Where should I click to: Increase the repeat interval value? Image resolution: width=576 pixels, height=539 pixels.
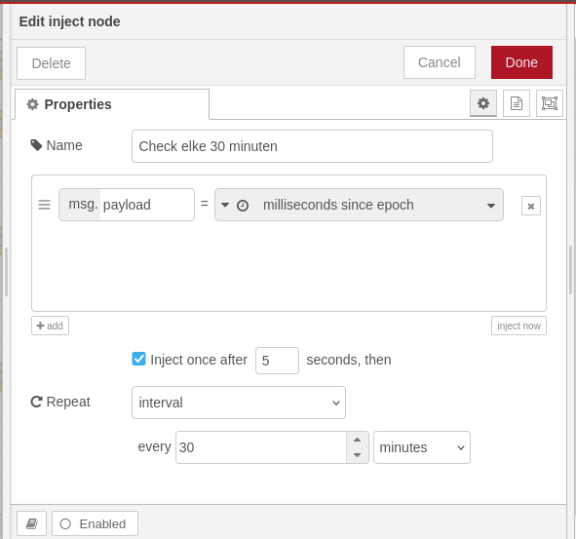(357, 440)
